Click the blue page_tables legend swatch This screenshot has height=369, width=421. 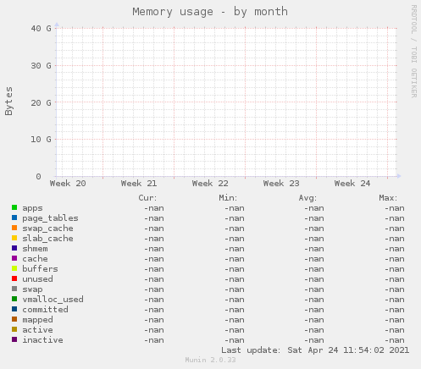(14, 218)
